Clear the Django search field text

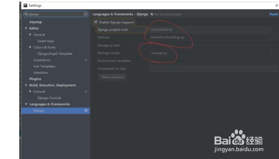[x=85, y=14]
